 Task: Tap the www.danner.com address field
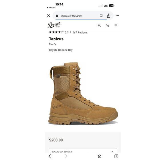click(x=72, y=16)
